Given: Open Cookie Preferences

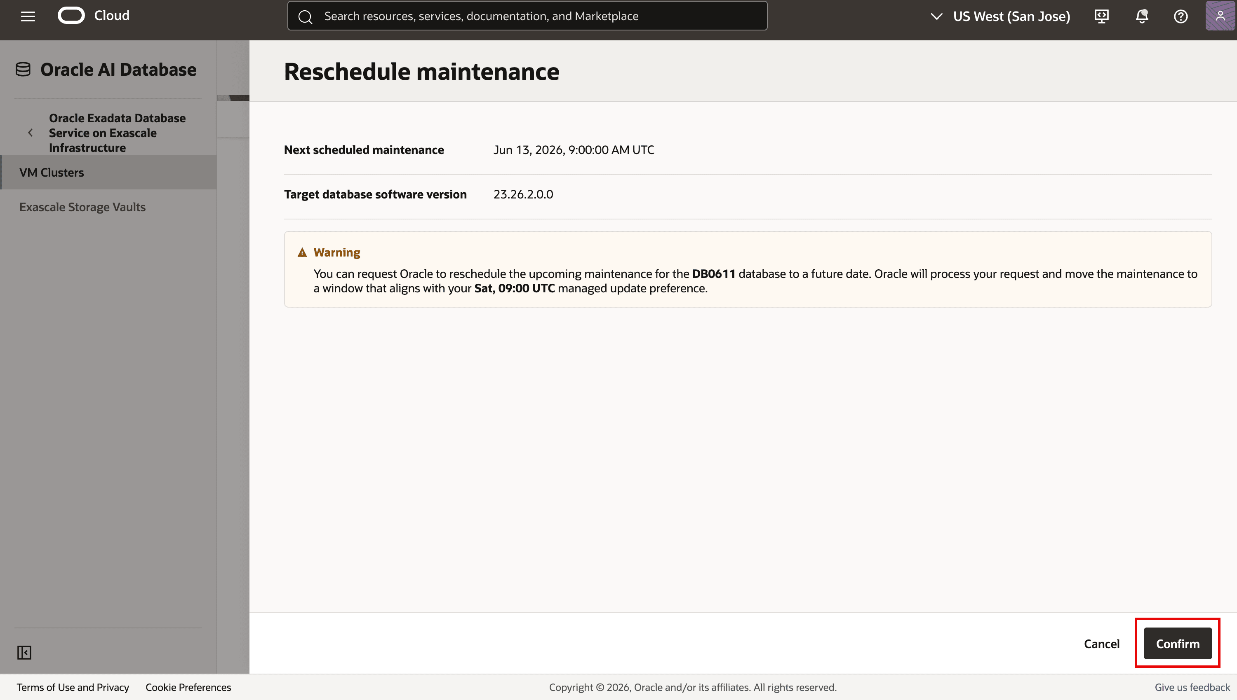Looking at the screenshot, I should (188, 687).
